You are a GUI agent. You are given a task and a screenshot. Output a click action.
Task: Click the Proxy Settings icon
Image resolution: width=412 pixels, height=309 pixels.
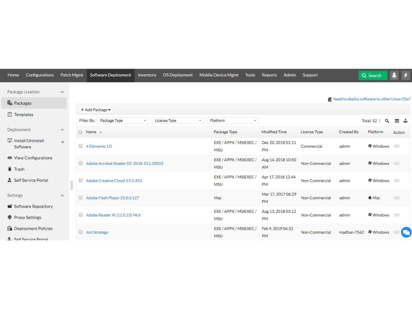click(10, 217)
